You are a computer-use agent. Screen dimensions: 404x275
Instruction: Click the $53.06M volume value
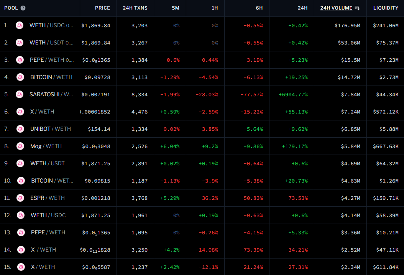click(349, 43)
